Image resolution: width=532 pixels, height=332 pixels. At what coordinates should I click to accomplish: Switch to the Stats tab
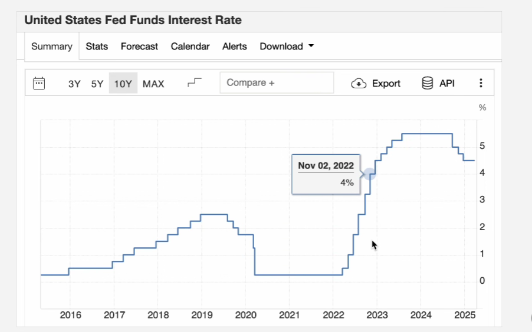(x=97, y=47)
